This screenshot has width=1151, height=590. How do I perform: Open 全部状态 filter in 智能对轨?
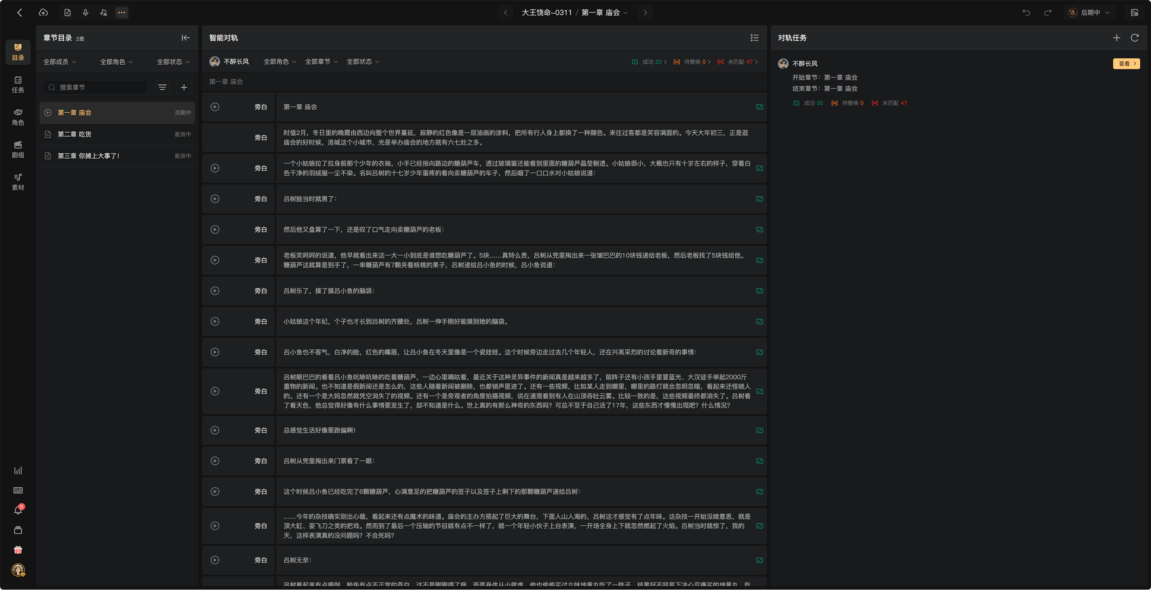point(363,62)
